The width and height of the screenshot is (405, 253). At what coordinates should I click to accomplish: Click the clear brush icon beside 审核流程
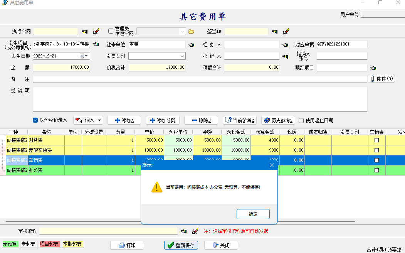tap(195, 231)
